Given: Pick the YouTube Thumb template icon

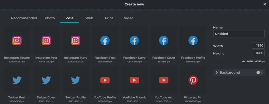Looking at the screenshot, I should tap(134, 80).
